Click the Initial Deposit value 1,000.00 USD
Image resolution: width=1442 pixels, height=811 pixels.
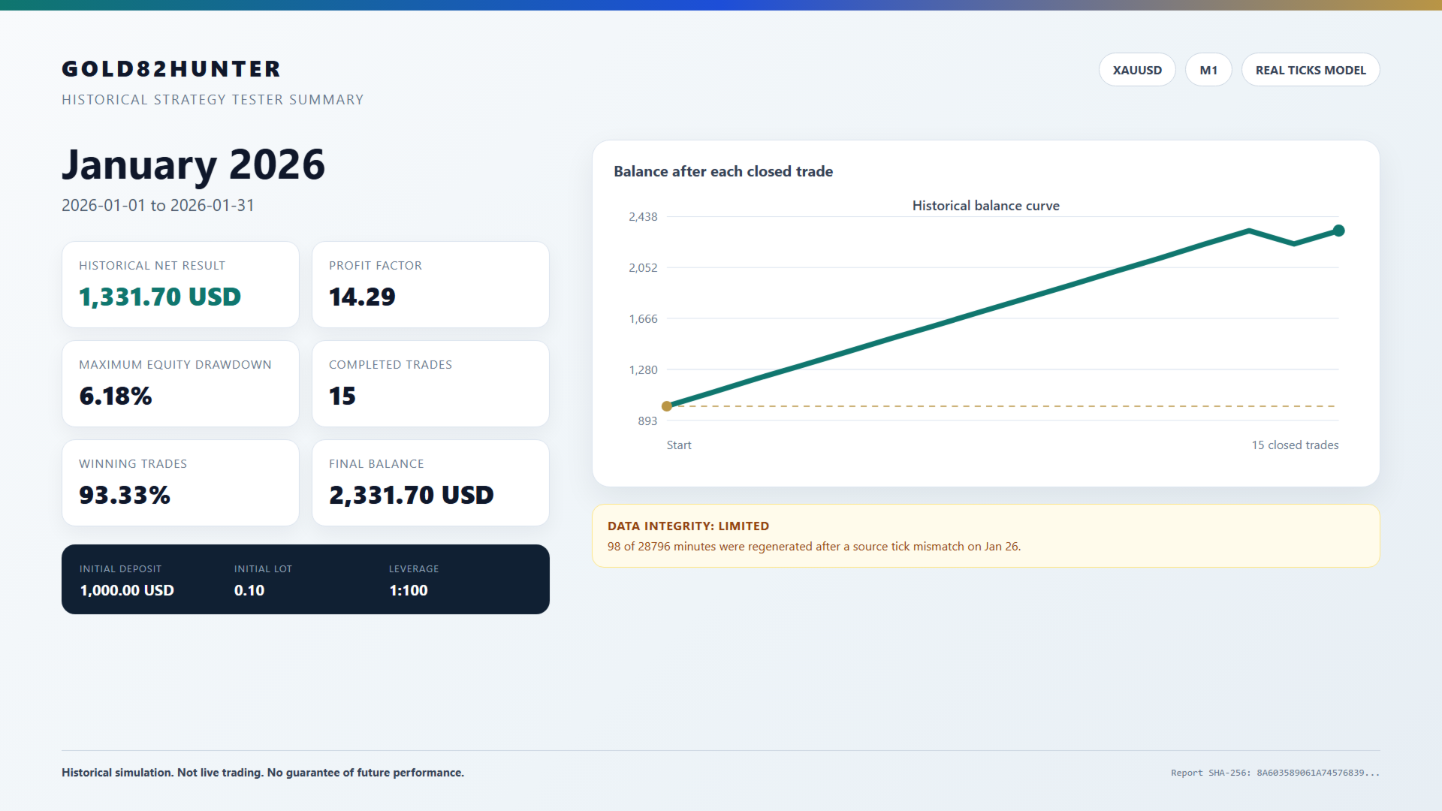tap(127, 590)
